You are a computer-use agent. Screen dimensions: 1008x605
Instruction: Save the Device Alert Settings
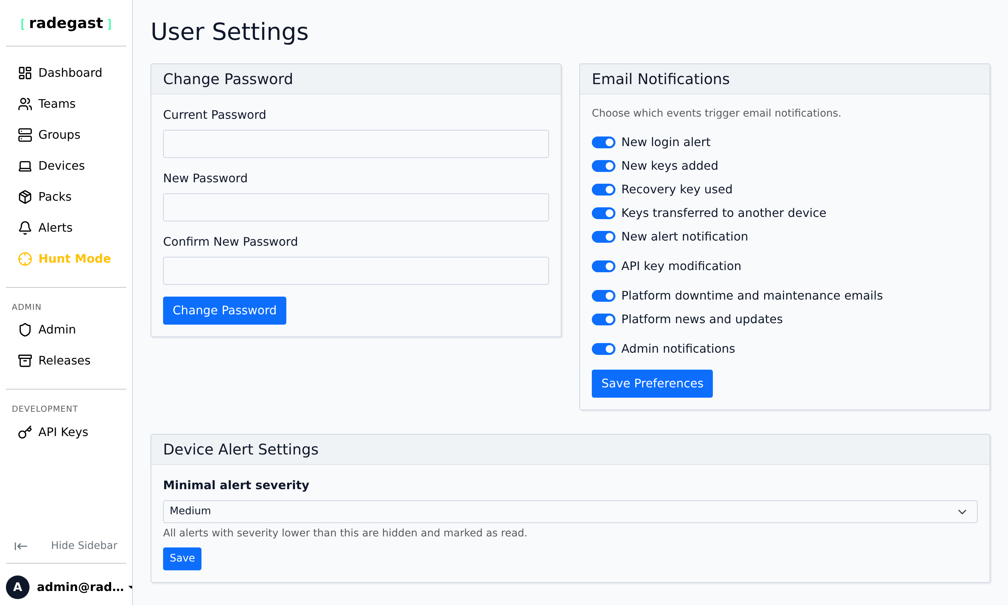point(182,559)
